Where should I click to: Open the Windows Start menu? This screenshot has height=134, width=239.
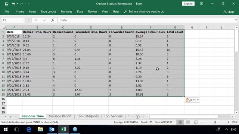point(6,129)
